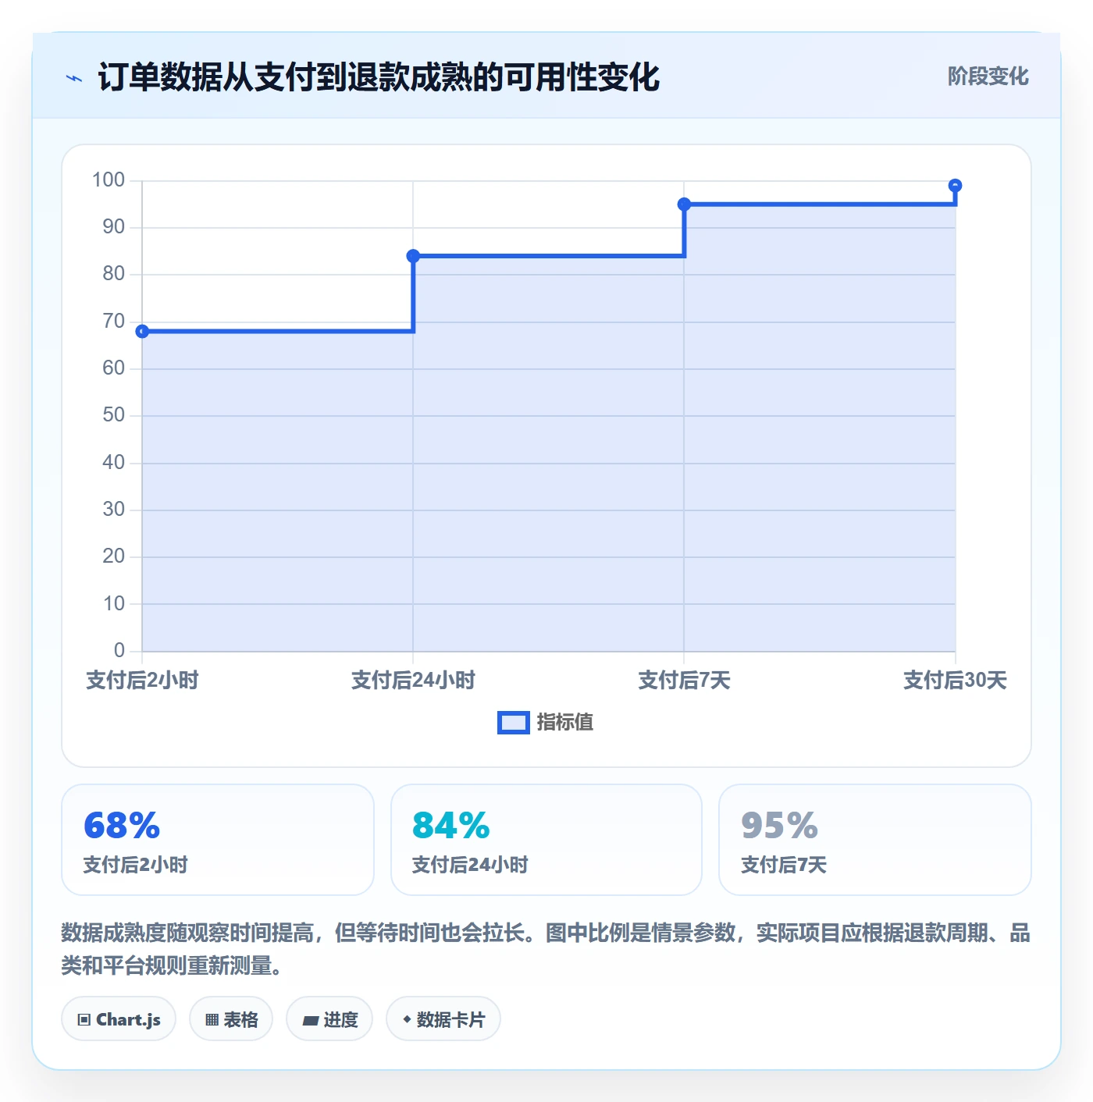
Task: Click the y-axis value 0
Action: 119,650
